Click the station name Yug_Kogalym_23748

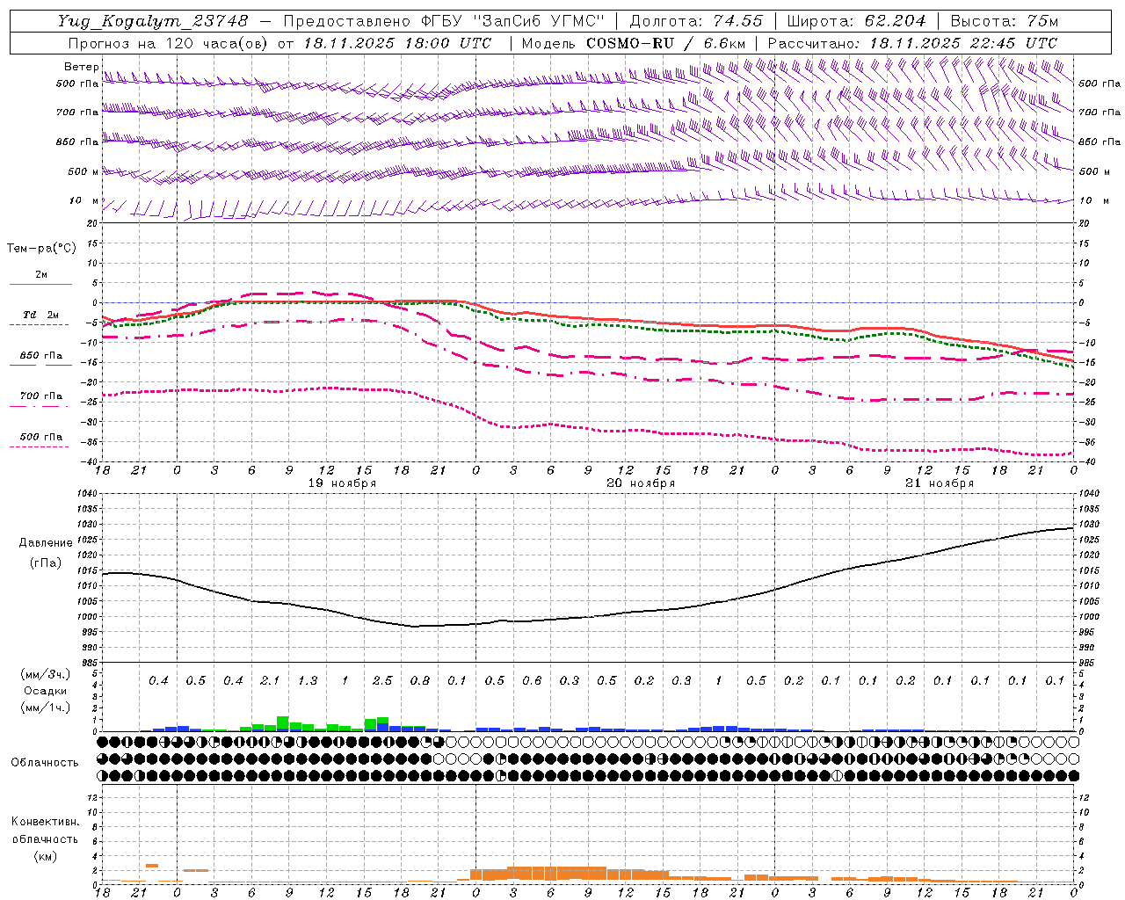pos(153,21)
